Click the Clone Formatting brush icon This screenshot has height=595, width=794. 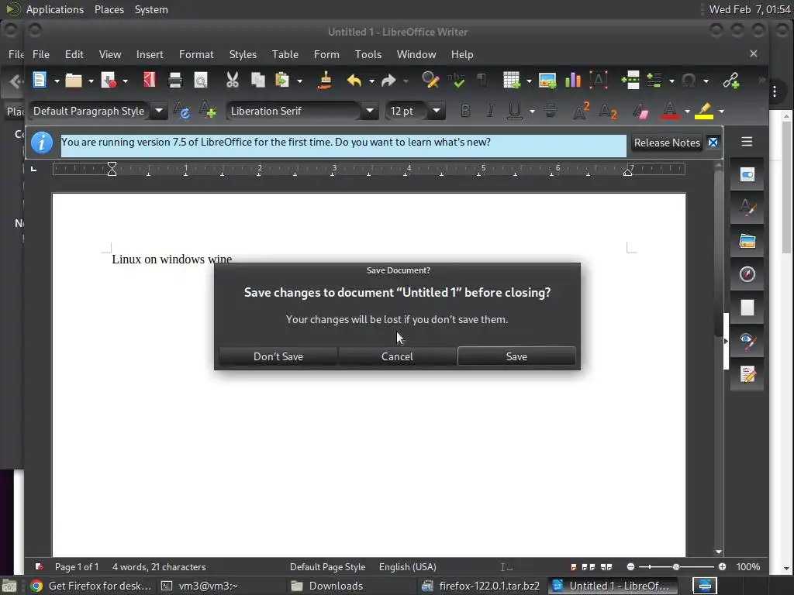[325, 80]
